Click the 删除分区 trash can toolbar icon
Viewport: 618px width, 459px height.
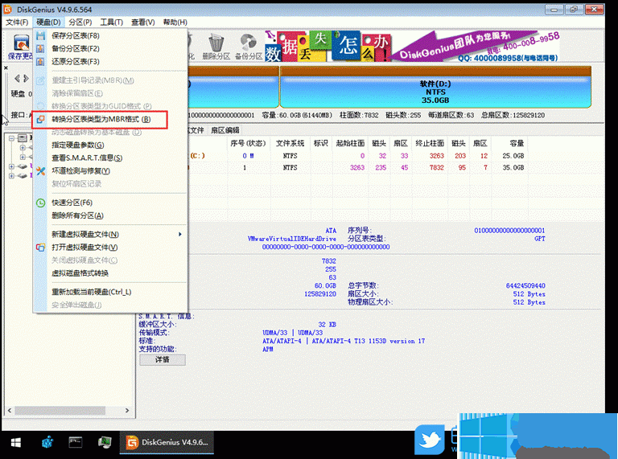click(216, 47)
